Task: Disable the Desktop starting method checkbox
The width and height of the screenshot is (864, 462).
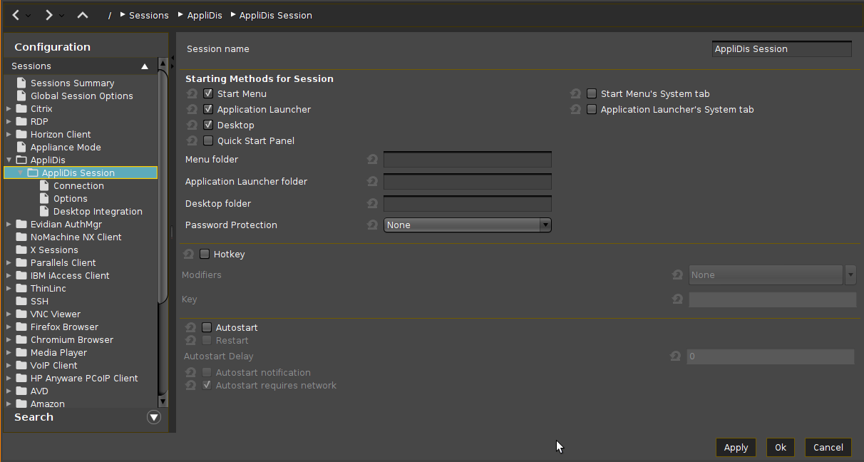Action: coord(208,125)
